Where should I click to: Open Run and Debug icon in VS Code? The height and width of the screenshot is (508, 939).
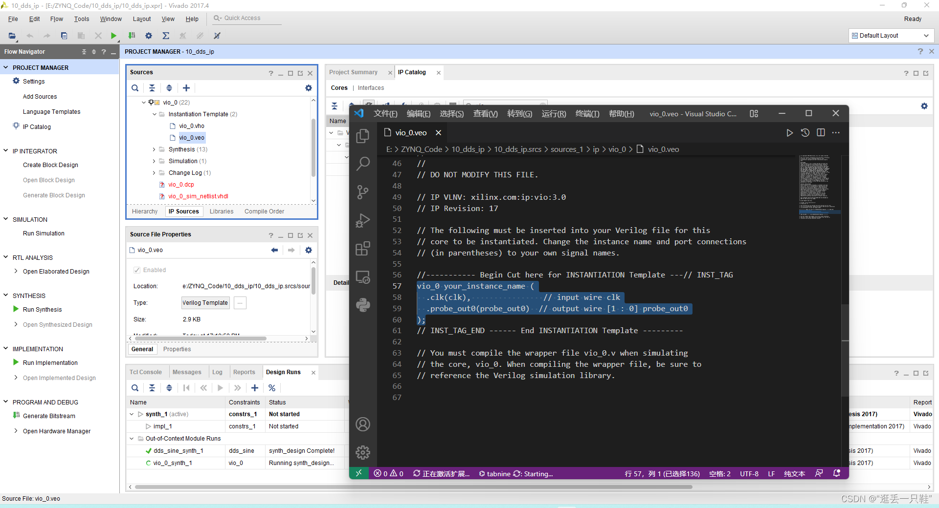pos(363,220)
